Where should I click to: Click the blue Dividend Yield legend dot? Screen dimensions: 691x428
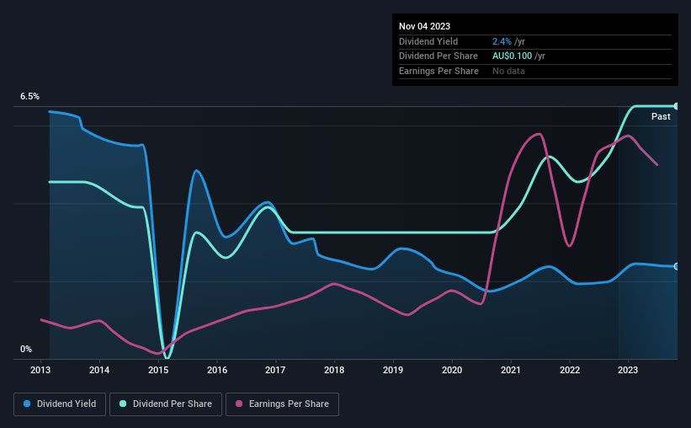coord(27,404)
